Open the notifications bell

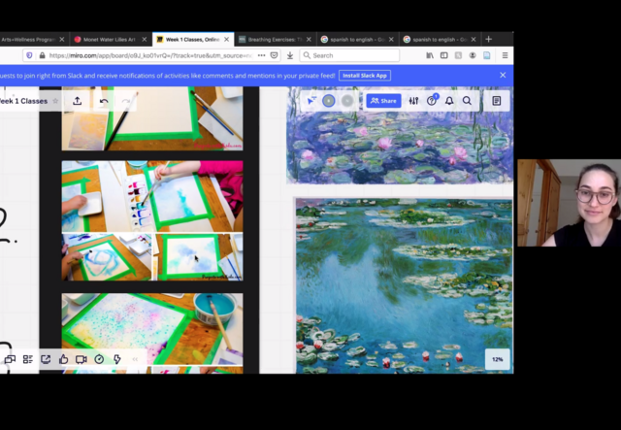coord(449,101)
